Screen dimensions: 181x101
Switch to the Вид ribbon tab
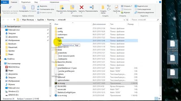36,2
